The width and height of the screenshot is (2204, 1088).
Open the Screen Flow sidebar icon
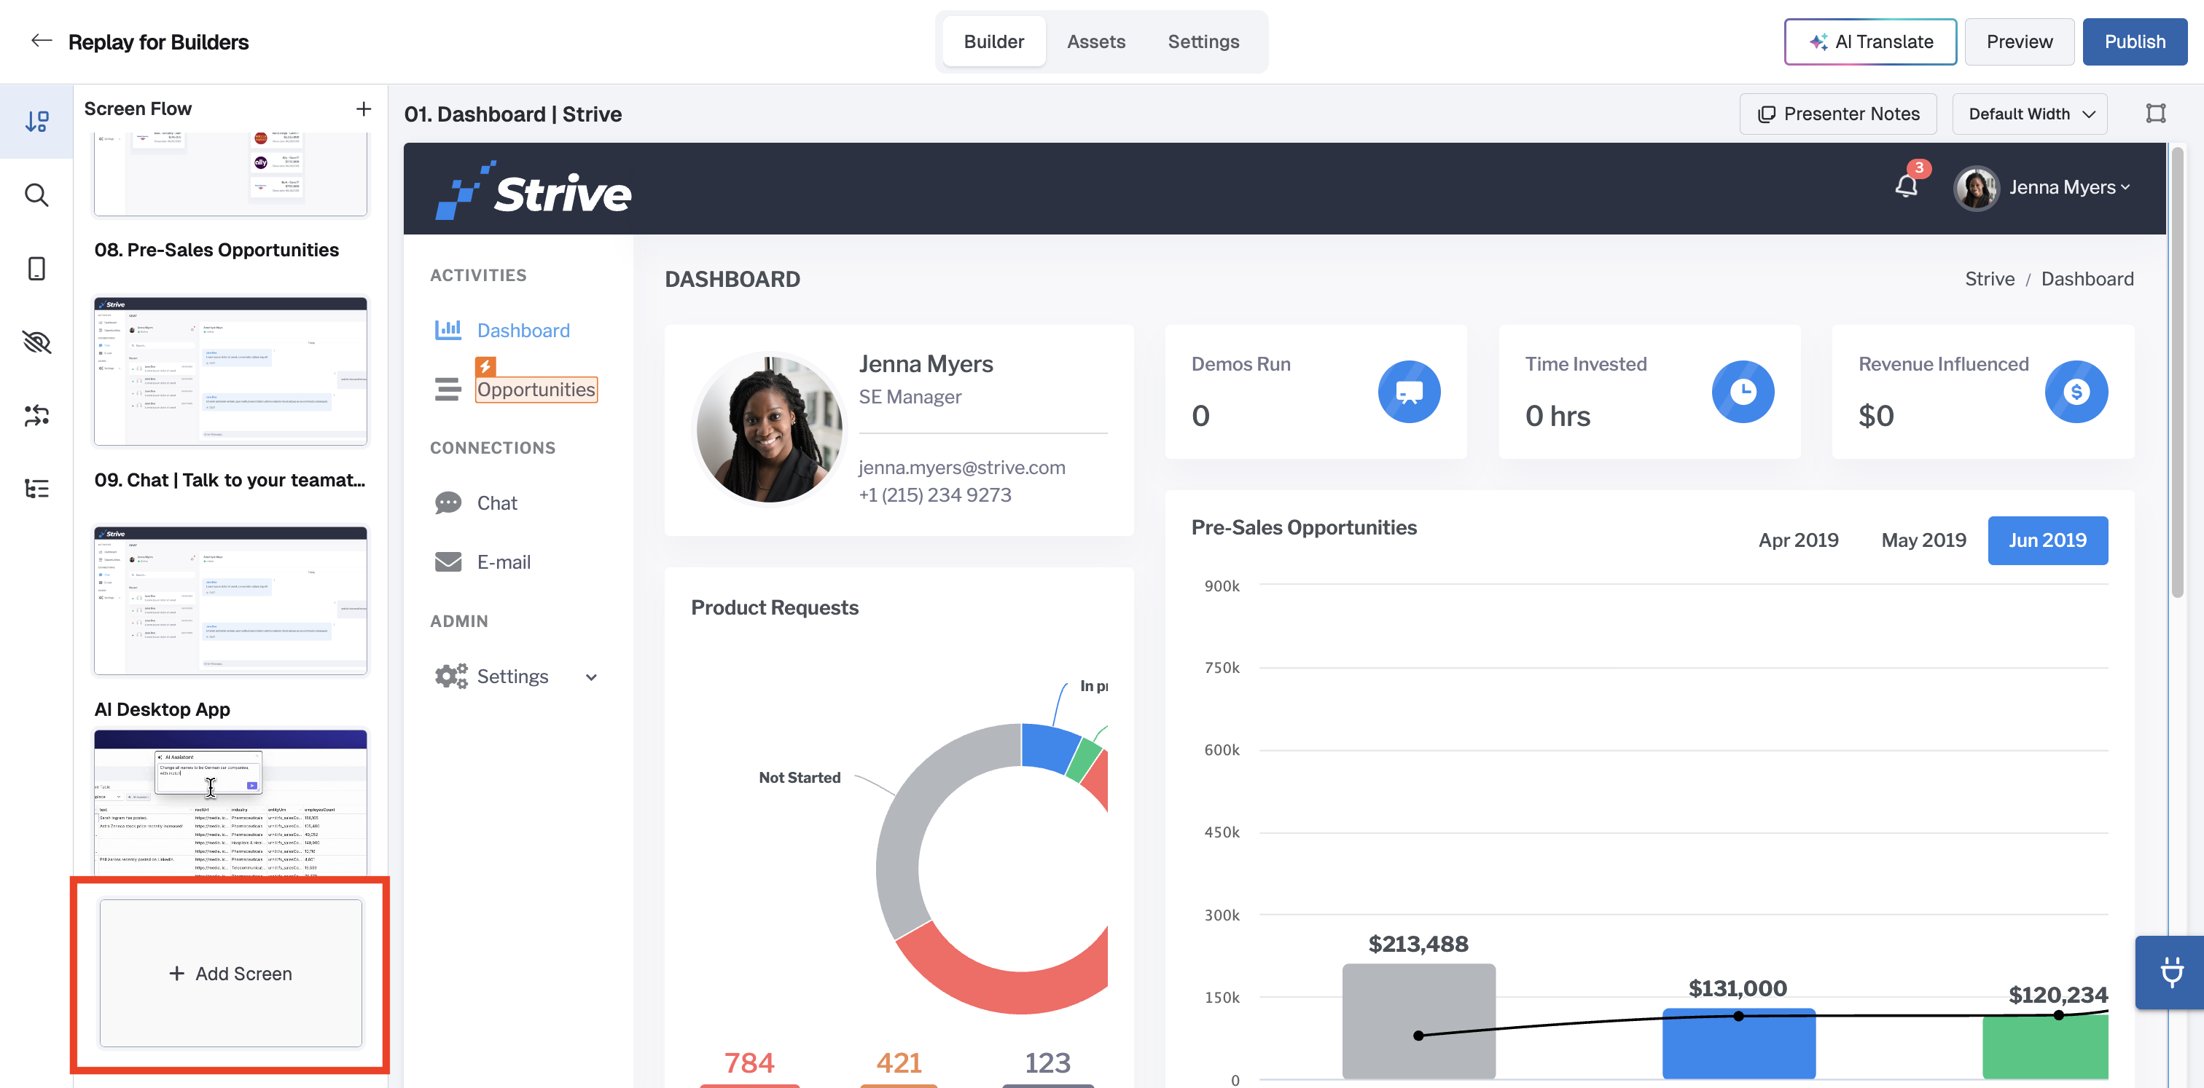[x=36, y=122]
